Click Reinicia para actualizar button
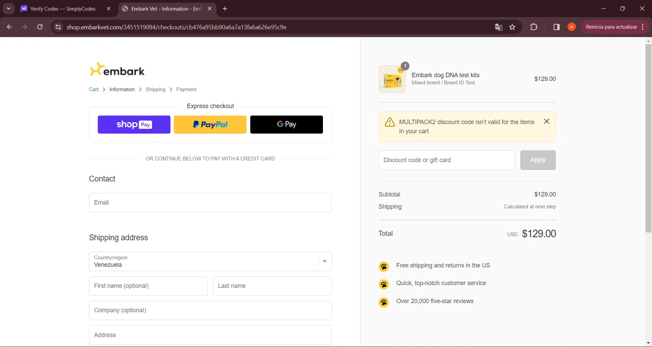 pos(615,27)
